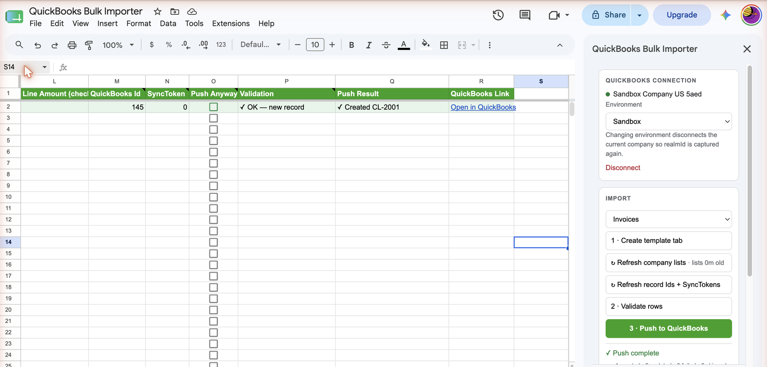
Task: Open the Google account avatar
Action: [x=751, y=15]
